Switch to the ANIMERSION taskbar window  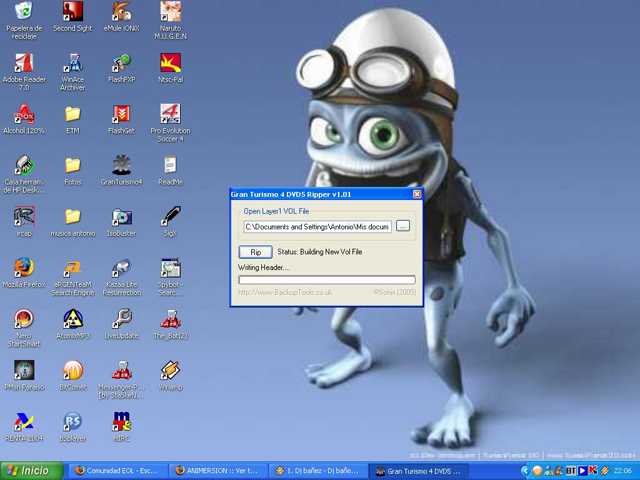220,471
